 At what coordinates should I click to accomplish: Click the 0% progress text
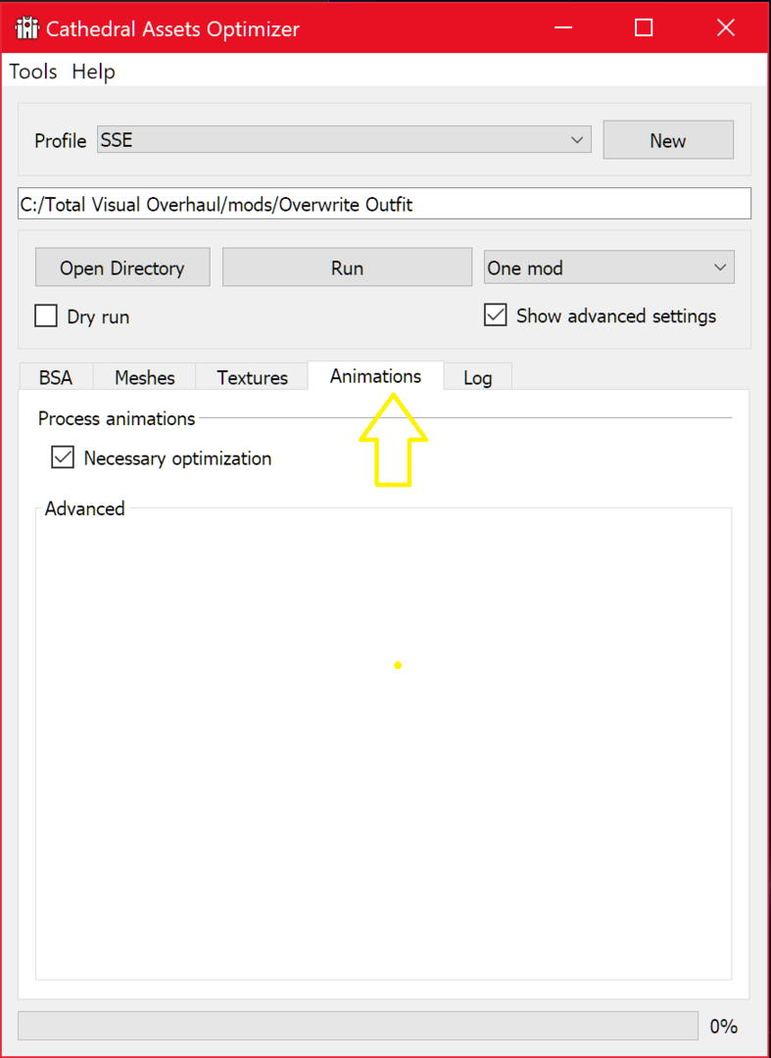[x=724, y=1027]
